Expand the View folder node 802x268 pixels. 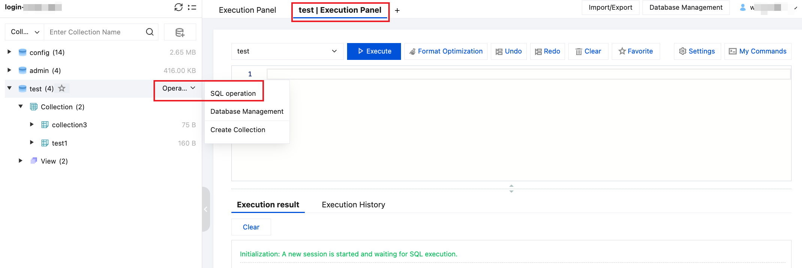[21, 161]
